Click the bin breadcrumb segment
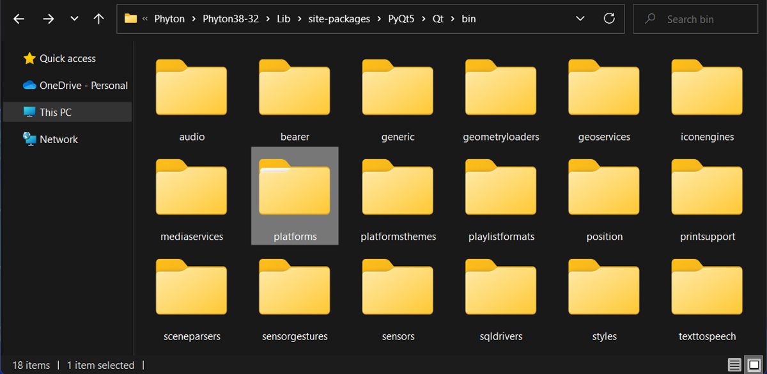 pos(469,19)
